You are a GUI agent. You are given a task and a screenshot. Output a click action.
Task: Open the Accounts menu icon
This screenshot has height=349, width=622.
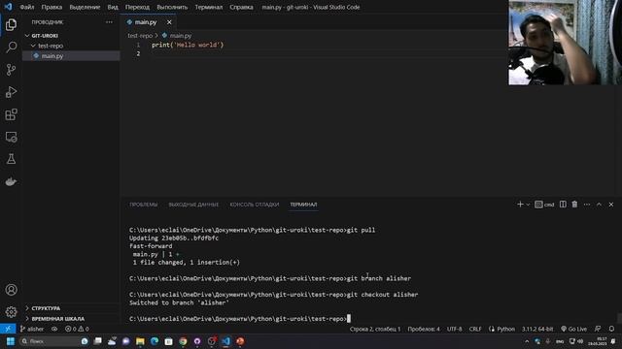point(11,290)
